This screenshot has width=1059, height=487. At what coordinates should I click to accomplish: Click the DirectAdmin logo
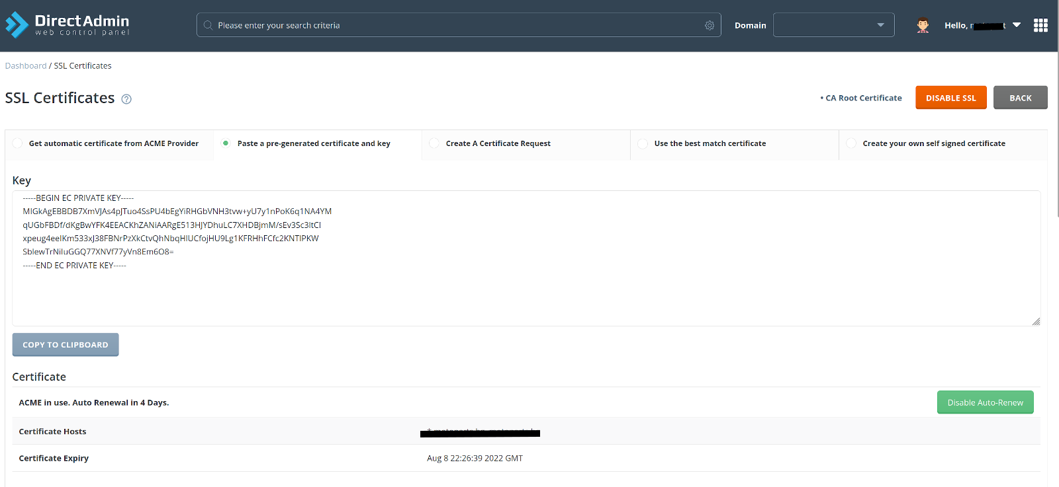click(x=67, y=25)
